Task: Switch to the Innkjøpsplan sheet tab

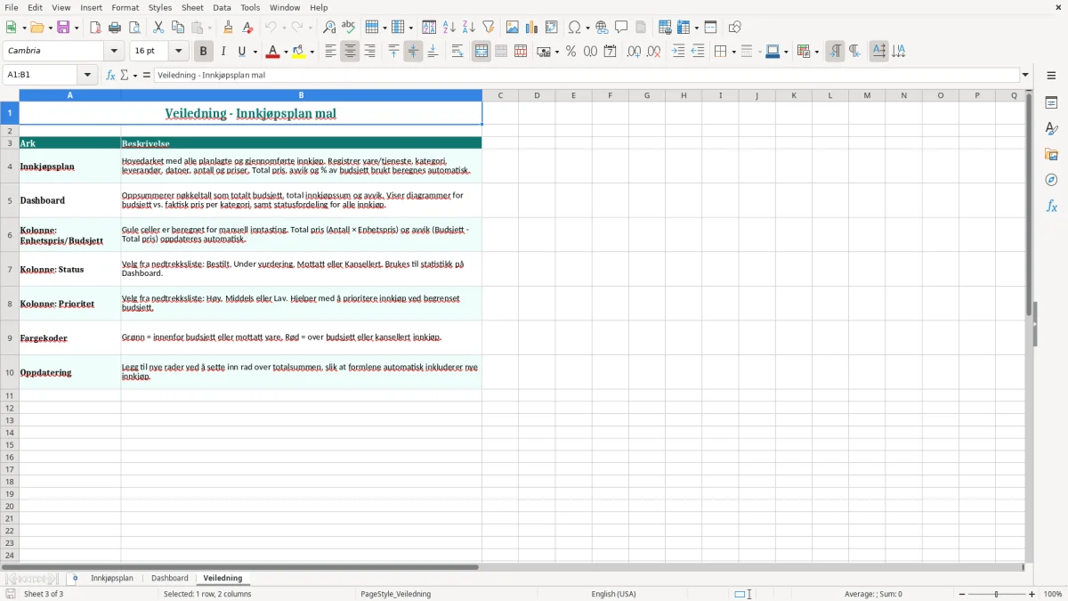Action: coord(112,579)
